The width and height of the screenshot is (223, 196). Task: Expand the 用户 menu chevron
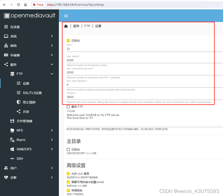52,168
